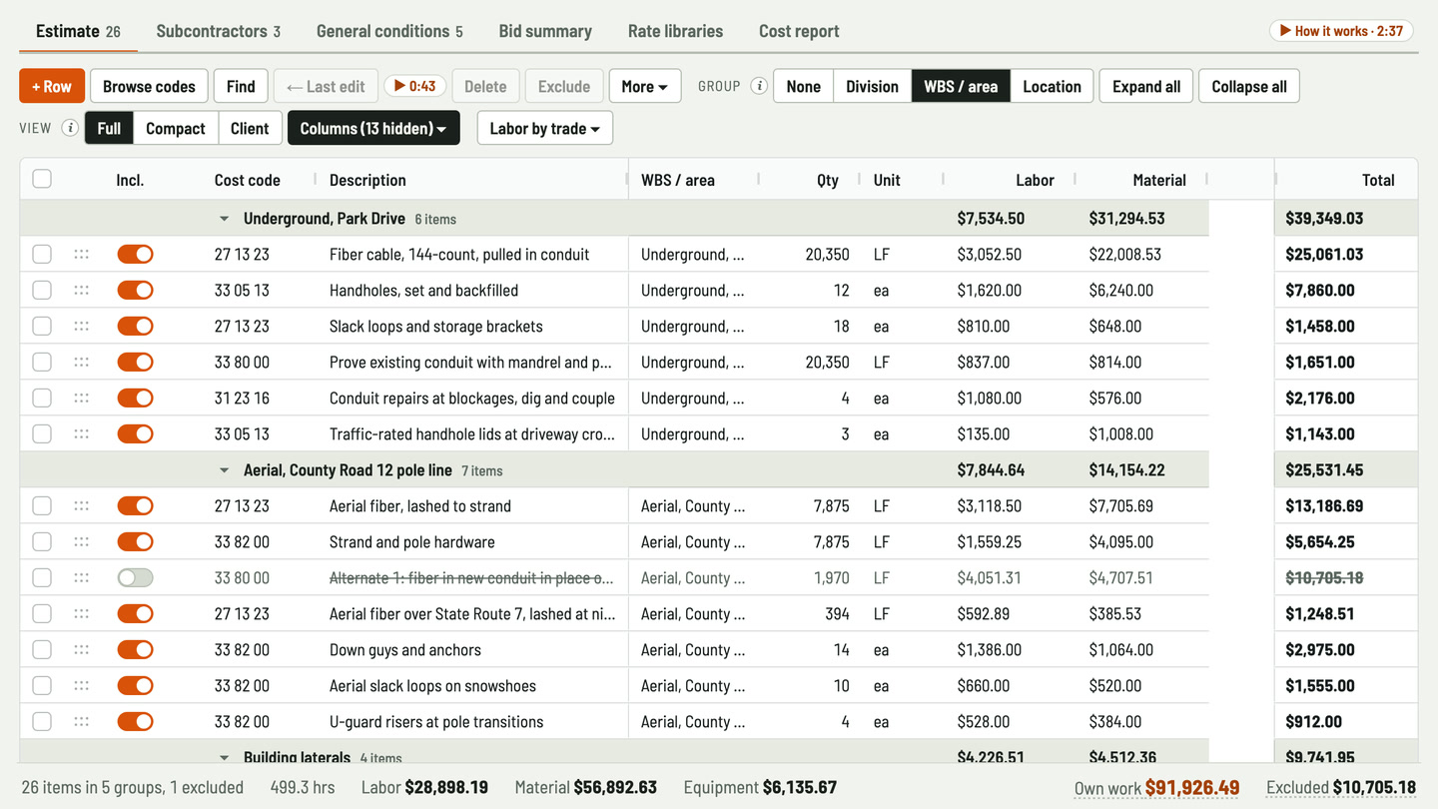Disable the include toggle for Handholes row
The width and height of the screenshot is (1438, 809).
coord(135,291)
